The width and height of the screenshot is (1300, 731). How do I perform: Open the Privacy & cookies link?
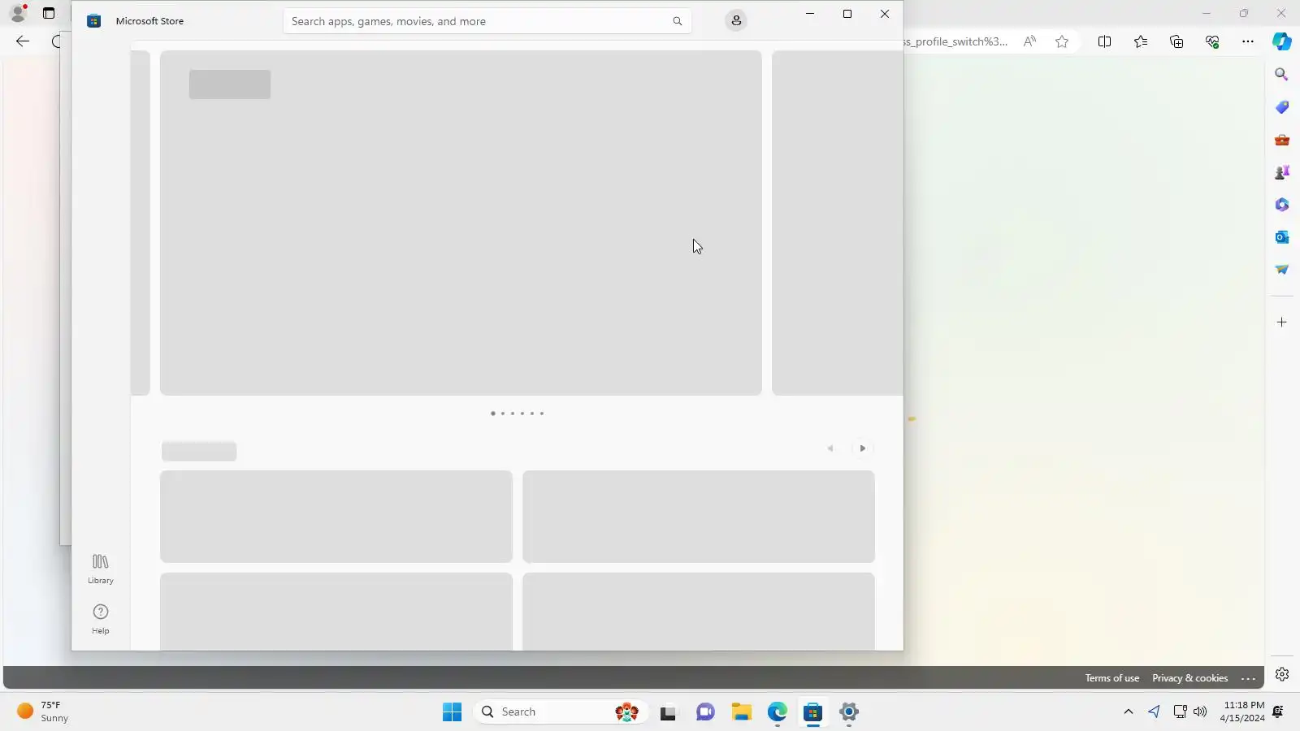[1189, 678]
